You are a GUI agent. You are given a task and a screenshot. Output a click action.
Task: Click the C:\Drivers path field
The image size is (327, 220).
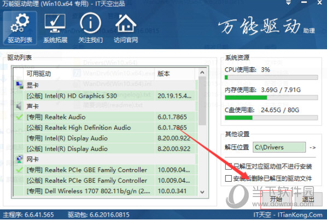[279, 147]
